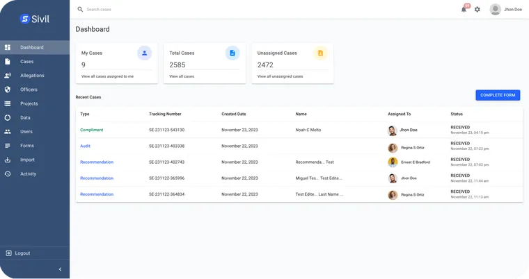529x279 pixels.
Task: Click the Created Date column header
Action: [x=233, y=114]
